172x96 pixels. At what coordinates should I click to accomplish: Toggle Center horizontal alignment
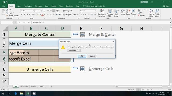51,15
